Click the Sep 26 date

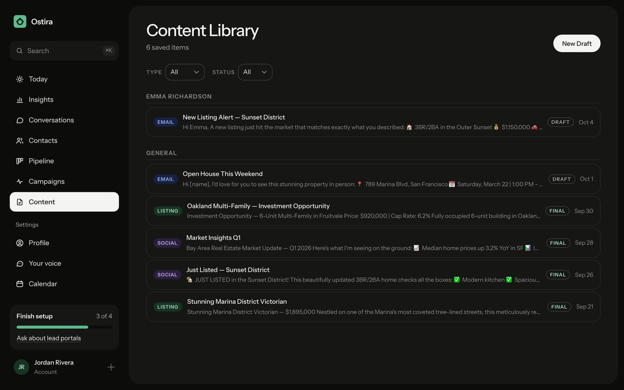coord(584,275)
